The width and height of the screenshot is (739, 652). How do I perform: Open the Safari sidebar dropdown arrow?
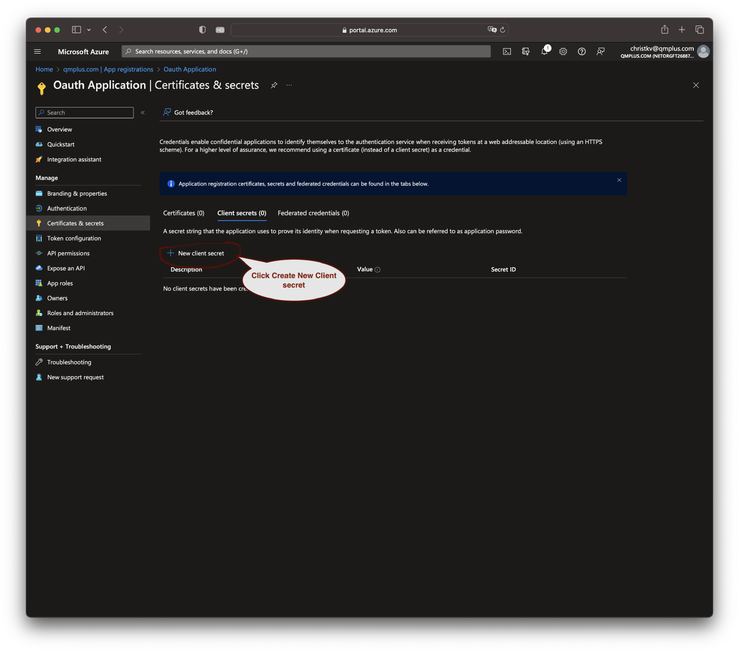89,30
